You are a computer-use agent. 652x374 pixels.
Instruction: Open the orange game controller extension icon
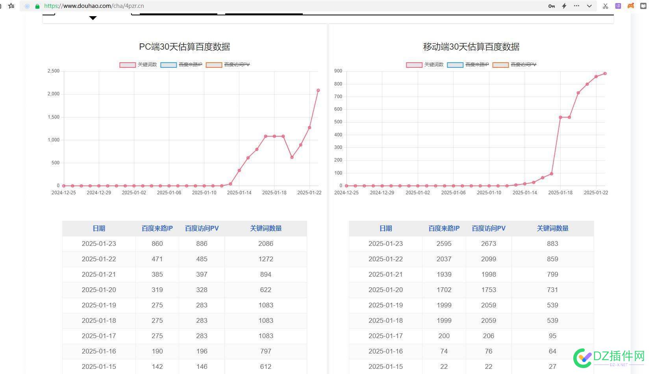[x=631, y=6]
